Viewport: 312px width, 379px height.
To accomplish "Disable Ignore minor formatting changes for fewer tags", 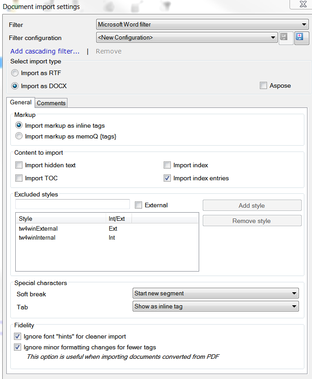I will 17,347.
